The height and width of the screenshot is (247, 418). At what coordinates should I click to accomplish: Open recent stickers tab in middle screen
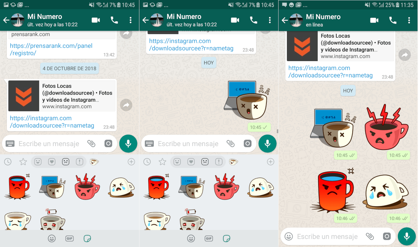(x=147, y=162)
